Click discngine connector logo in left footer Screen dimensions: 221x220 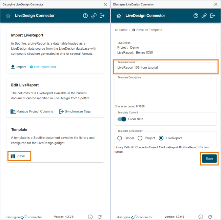(24, 217)
